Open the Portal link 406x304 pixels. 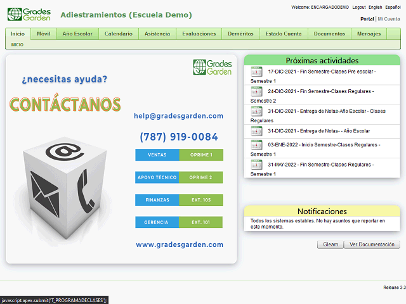click(367, 19)
